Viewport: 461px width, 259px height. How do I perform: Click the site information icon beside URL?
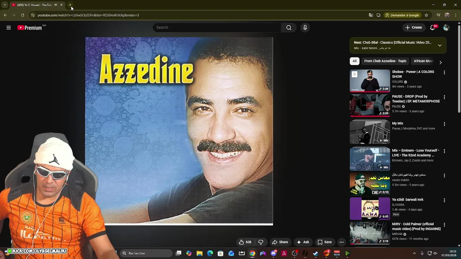pos(33,15)
